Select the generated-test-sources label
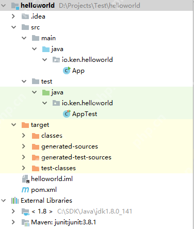Screen dimensions: 194x229 tap(76, 157)
